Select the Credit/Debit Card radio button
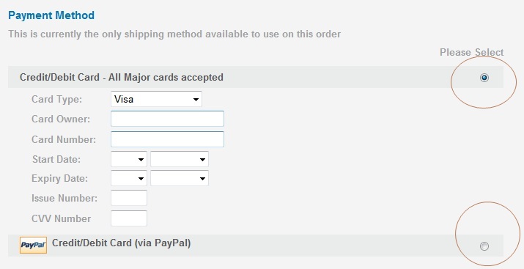524x269 pixels. coord(484,78)
